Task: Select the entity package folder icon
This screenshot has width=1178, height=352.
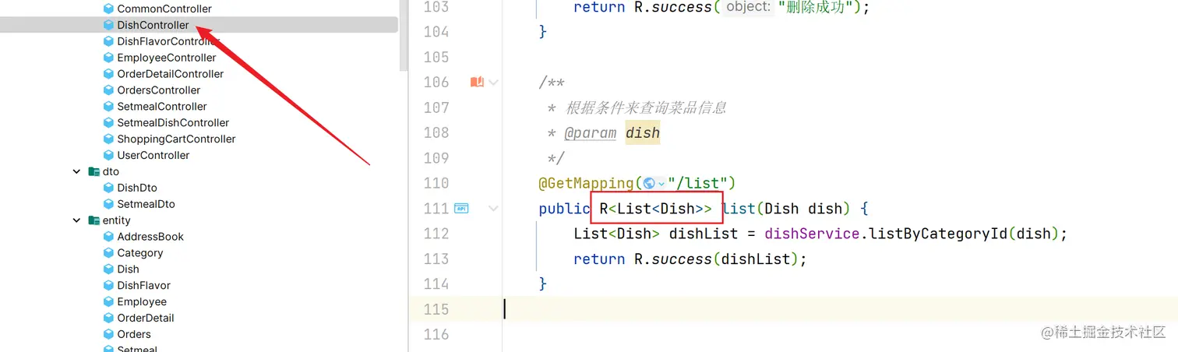Action: tap(93, 220)
